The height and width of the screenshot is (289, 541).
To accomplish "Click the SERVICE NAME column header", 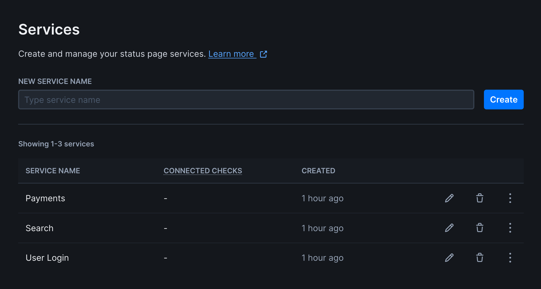I will (x=53, y=171).
